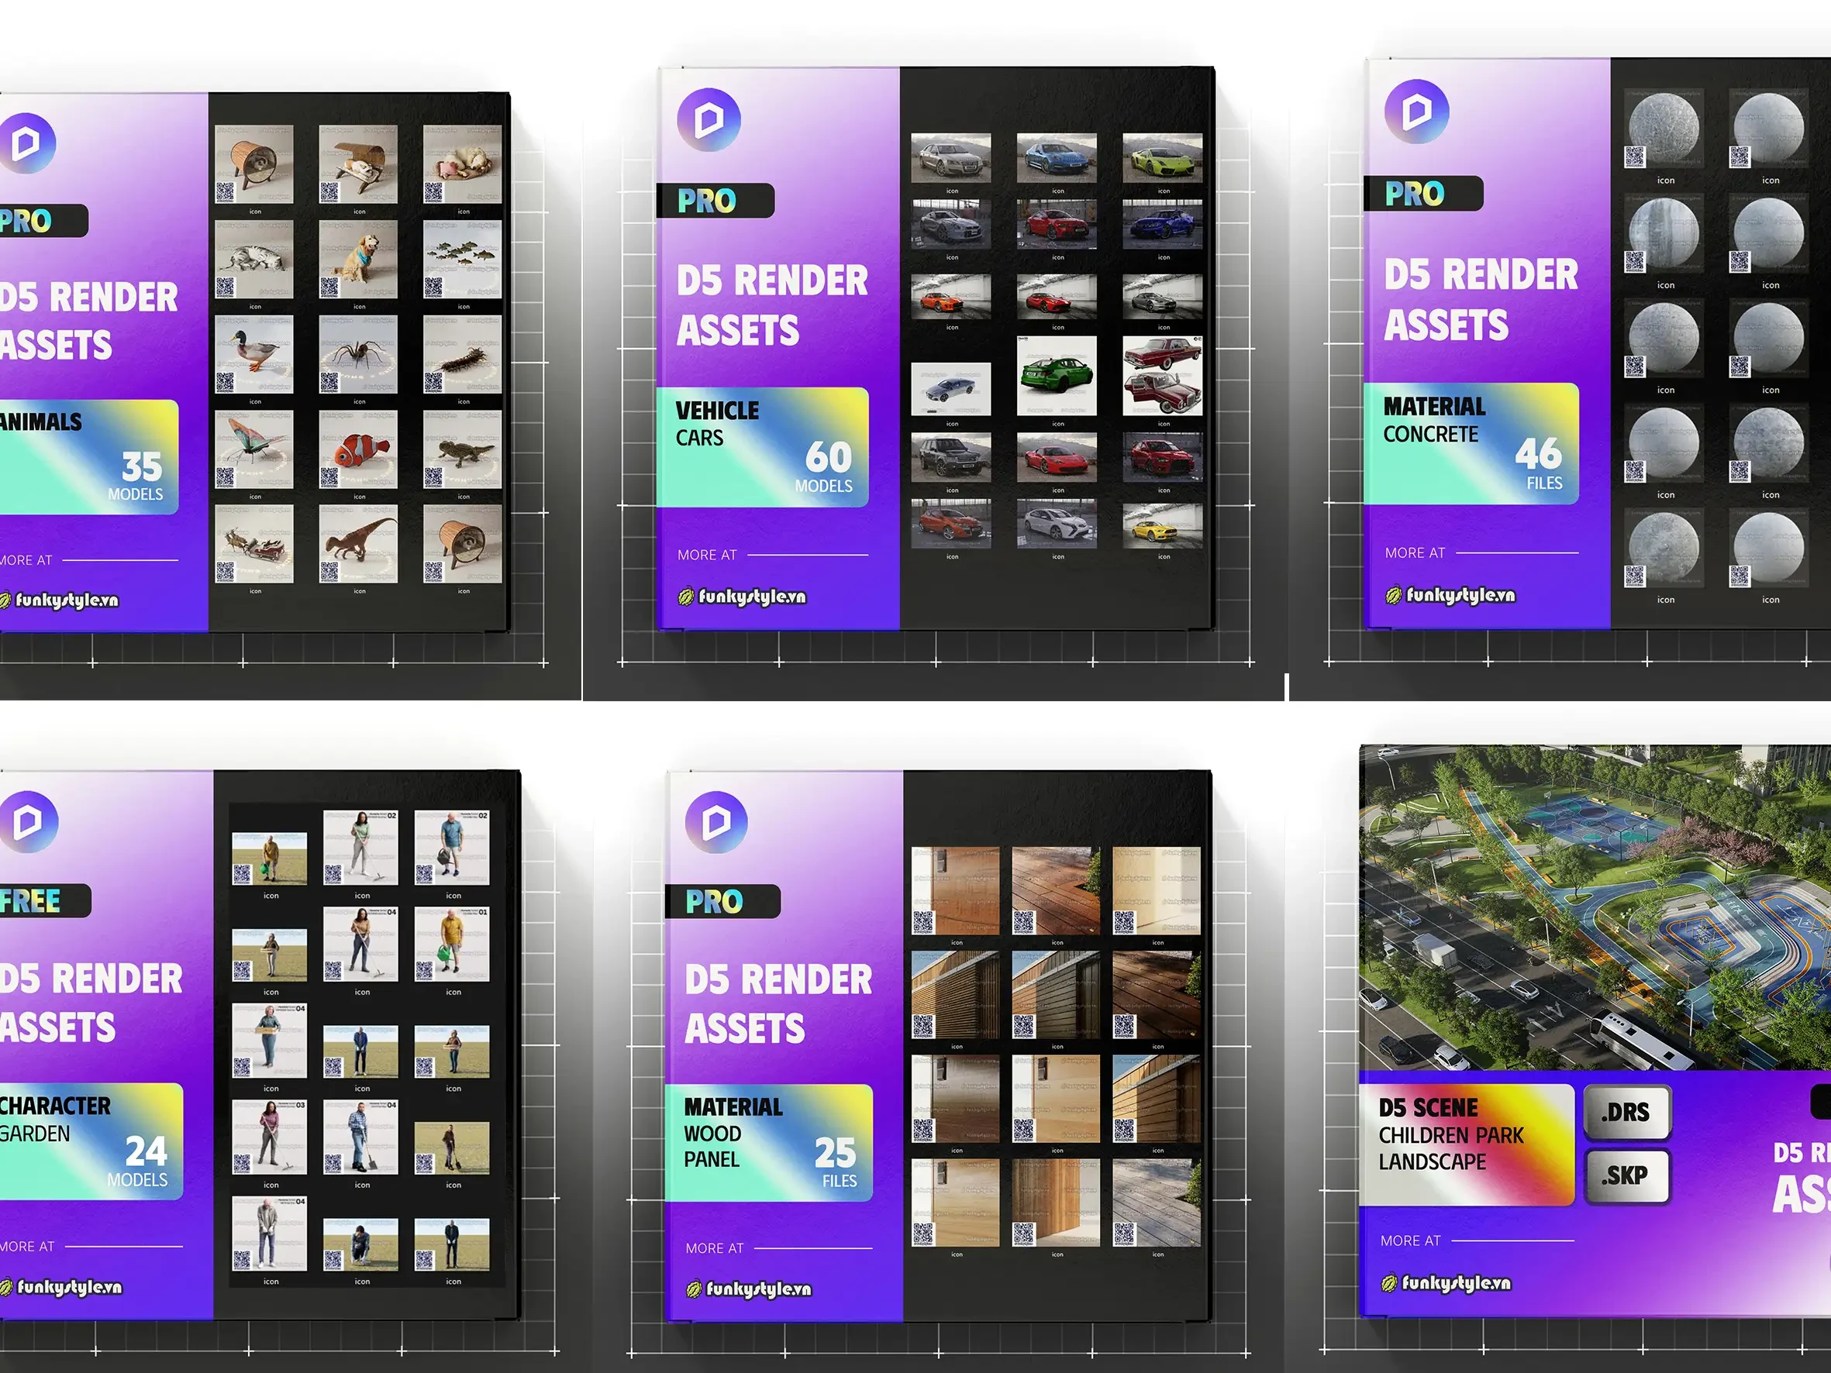Viewport: 1831px width, 1373px height.
Task: Open the lime green sports car thumbnail
Action: tap(1162, 158)
